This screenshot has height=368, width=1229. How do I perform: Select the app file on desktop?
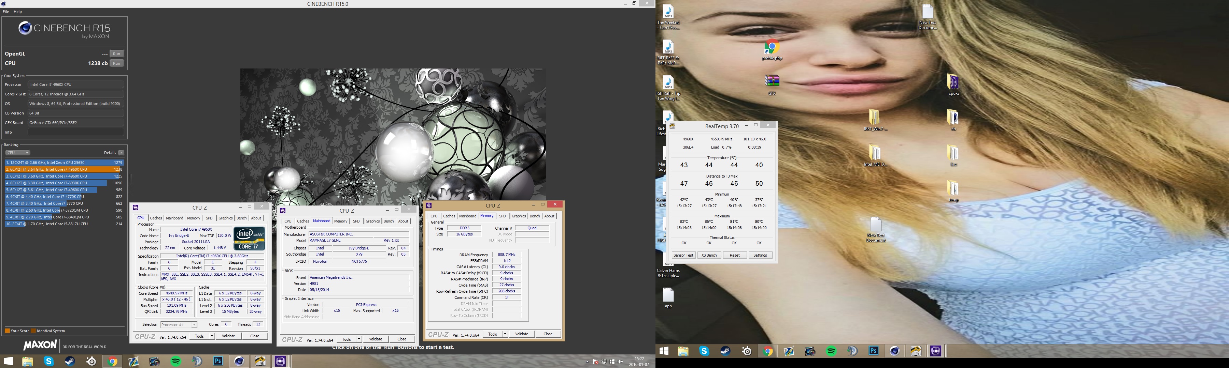[668, 298]
